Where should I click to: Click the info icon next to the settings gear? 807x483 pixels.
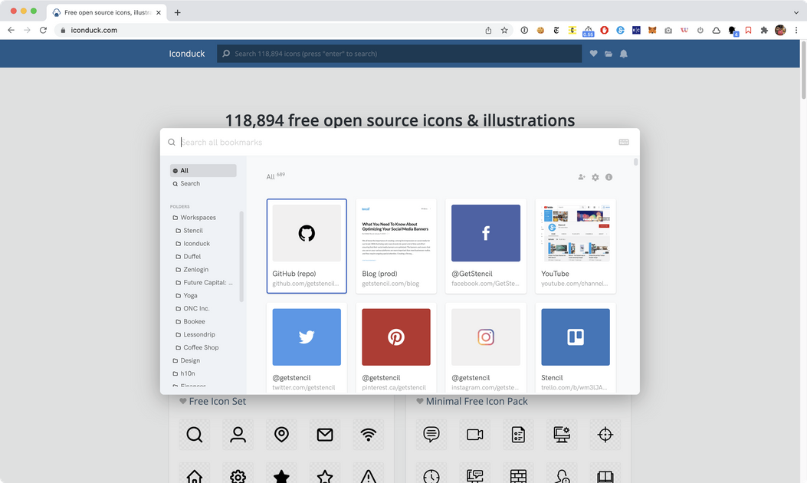[609, 177]
